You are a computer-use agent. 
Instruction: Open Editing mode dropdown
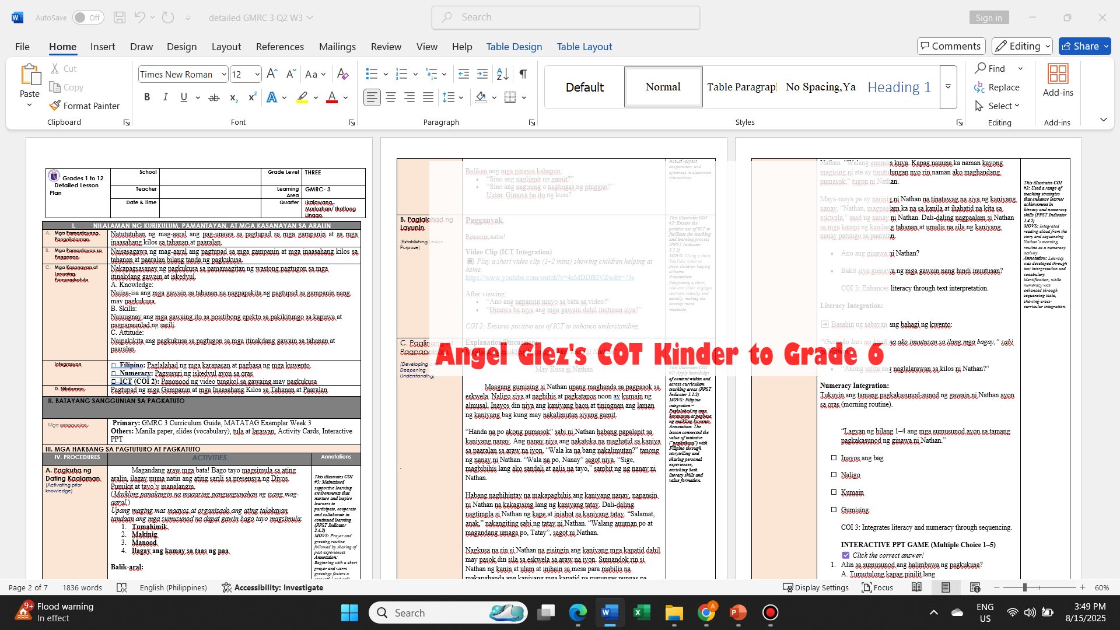tap(1023, 46)
